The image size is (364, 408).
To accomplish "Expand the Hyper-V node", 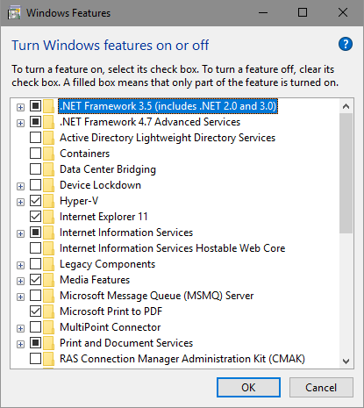I will pos(20,202).
